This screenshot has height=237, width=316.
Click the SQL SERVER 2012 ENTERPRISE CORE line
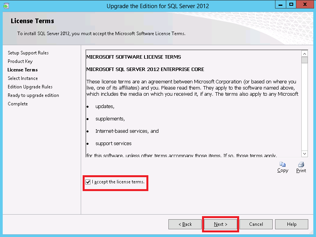click(145, 69)
